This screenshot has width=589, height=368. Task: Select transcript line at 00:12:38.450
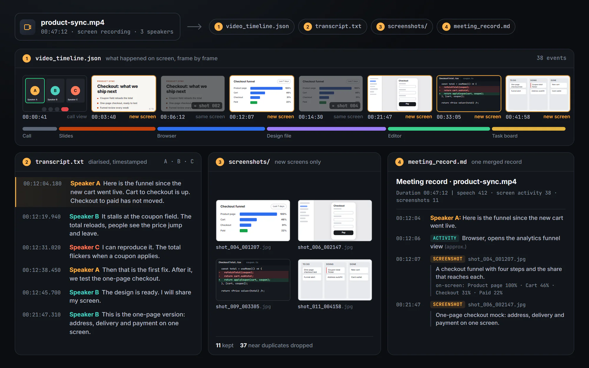coord(108,274)
